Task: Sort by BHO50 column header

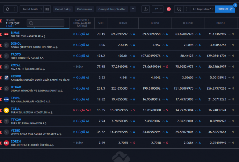Action: point(155,23)
